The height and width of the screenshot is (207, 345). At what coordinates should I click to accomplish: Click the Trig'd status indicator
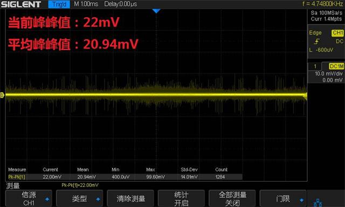59,4
